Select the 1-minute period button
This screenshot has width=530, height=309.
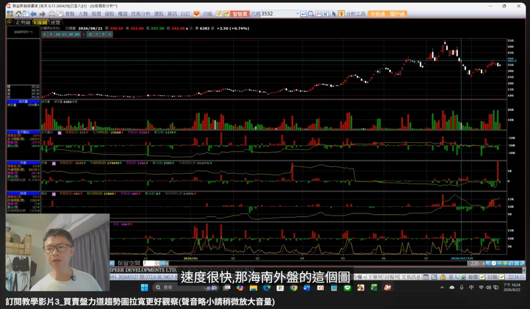pos(45,34)
